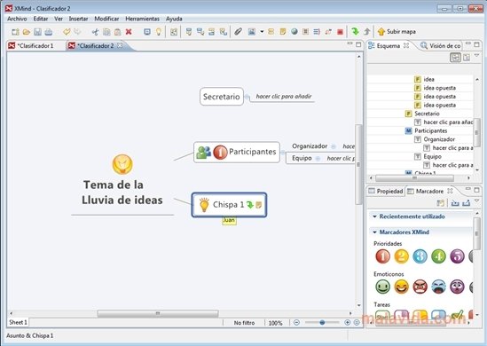Click the Save diskette toolbar icon
Screen dimensions: 487x346
[37, 32]
